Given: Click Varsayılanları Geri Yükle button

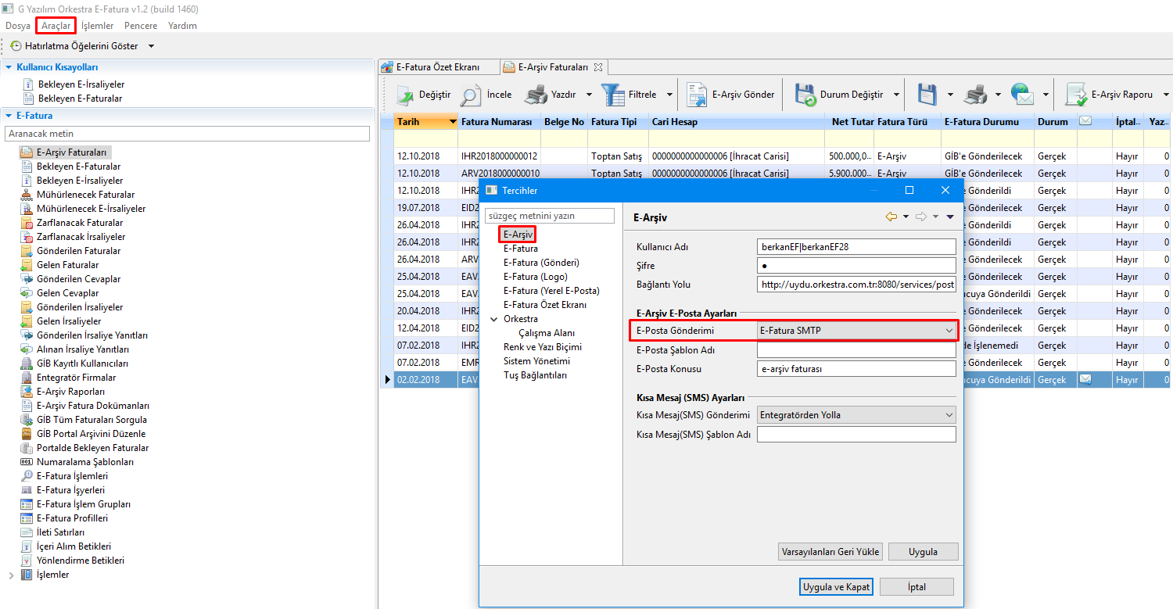Looking at the screenshot, I should coord(830,552).
